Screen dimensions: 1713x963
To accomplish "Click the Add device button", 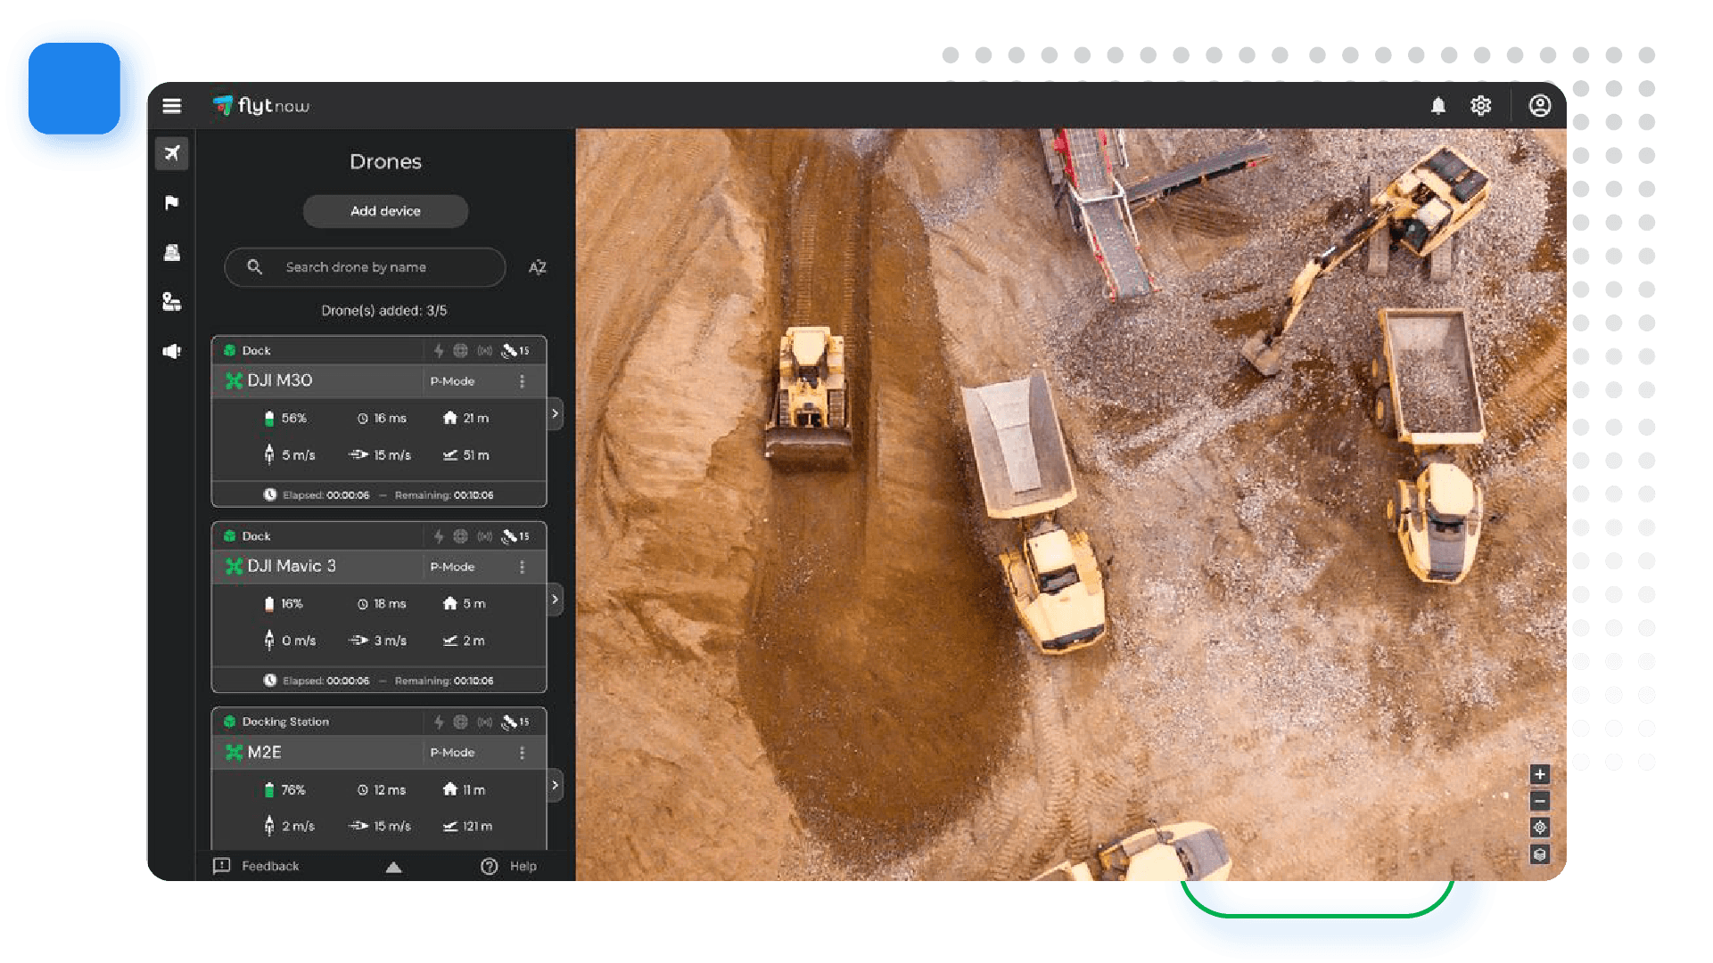I will (385, 211).
